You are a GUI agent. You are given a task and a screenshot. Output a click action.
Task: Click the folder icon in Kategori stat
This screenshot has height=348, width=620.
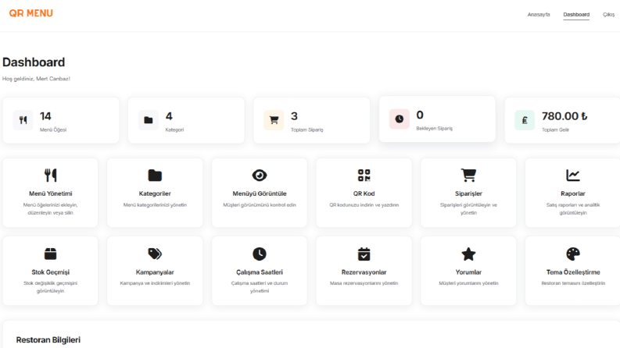pyautogui.click(x=149, y=120)
